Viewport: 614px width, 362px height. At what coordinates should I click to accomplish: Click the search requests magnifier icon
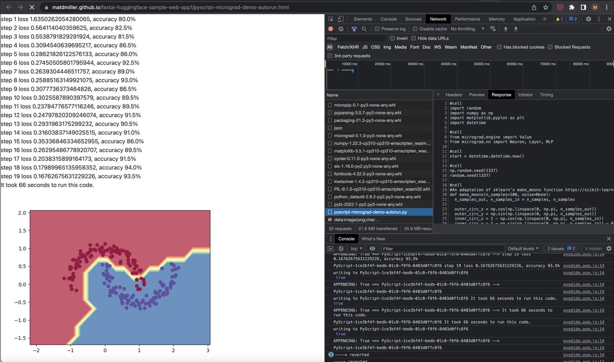(x=363, y=29)
